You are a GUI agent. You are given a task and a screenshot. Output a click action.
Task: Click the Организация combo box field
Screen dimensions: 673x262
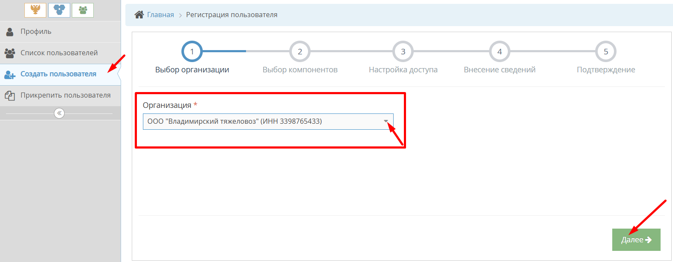click(261, 122)
